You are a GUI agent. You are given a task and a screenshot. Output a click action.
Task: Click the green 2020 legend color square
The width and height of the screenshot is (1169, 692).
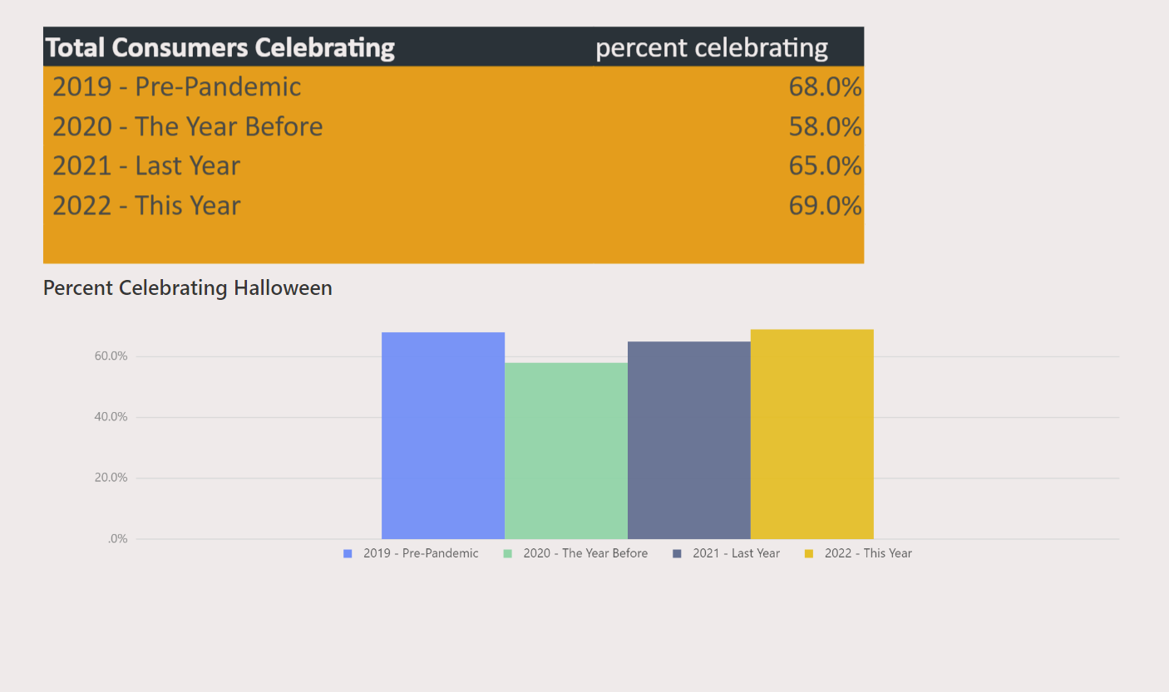507,553
